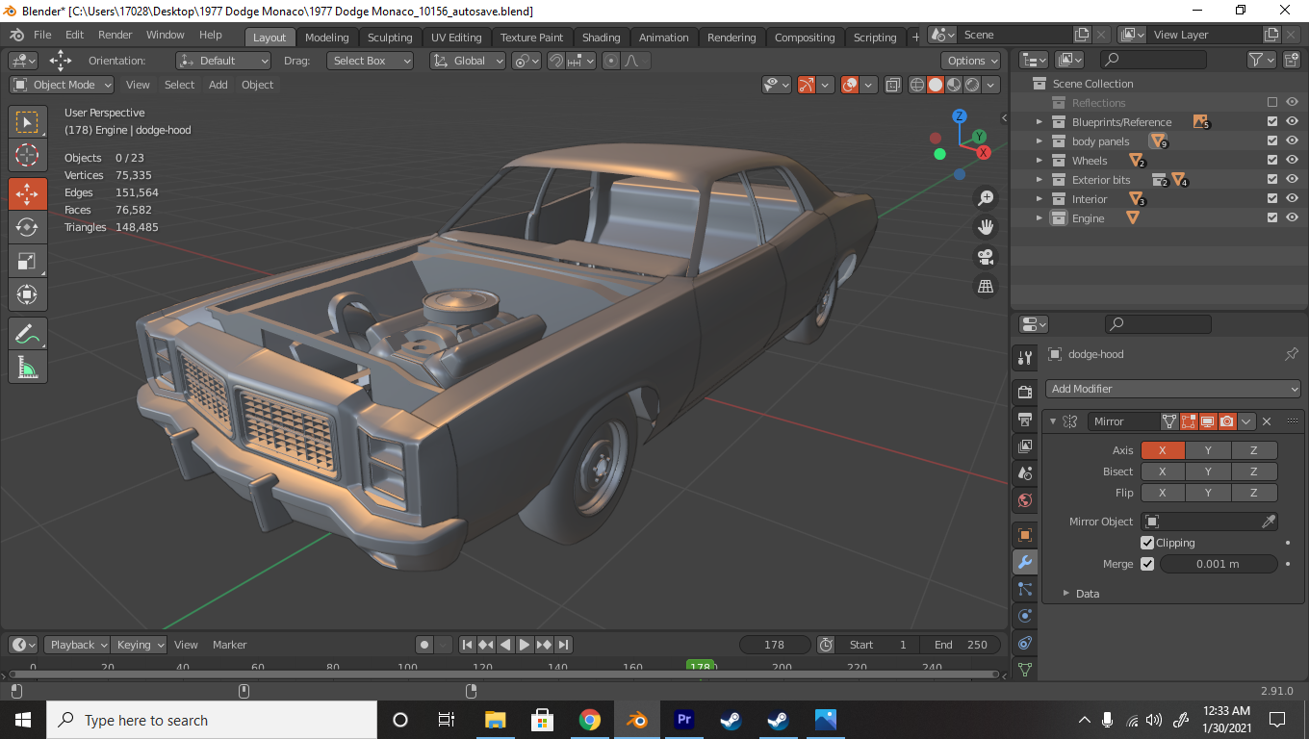Open the Object Mode dropdown
The image size is (1309, 739).
click(x=62, y=85)
